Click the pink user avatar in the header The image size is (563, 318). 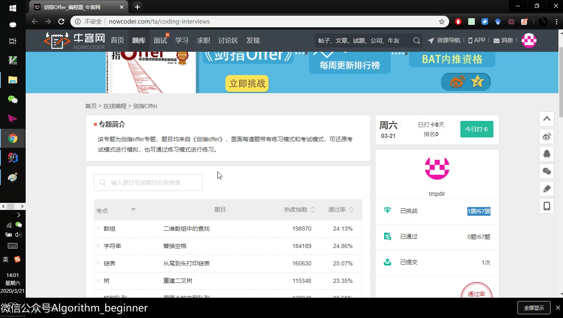[x=529, y=41]
